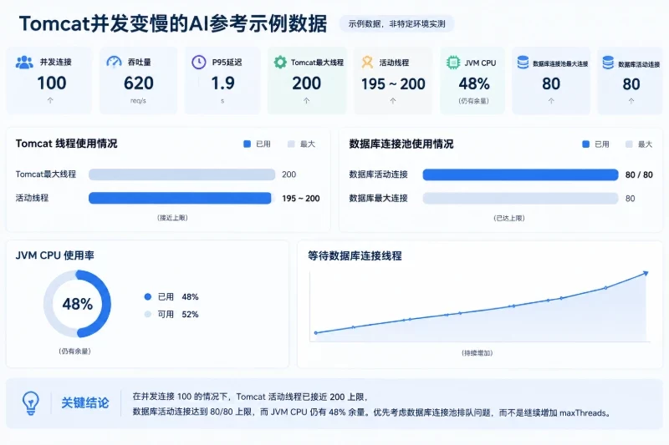Click the 已用 48% legend dot
Viewport: 669px width, 445px height.
148,297
